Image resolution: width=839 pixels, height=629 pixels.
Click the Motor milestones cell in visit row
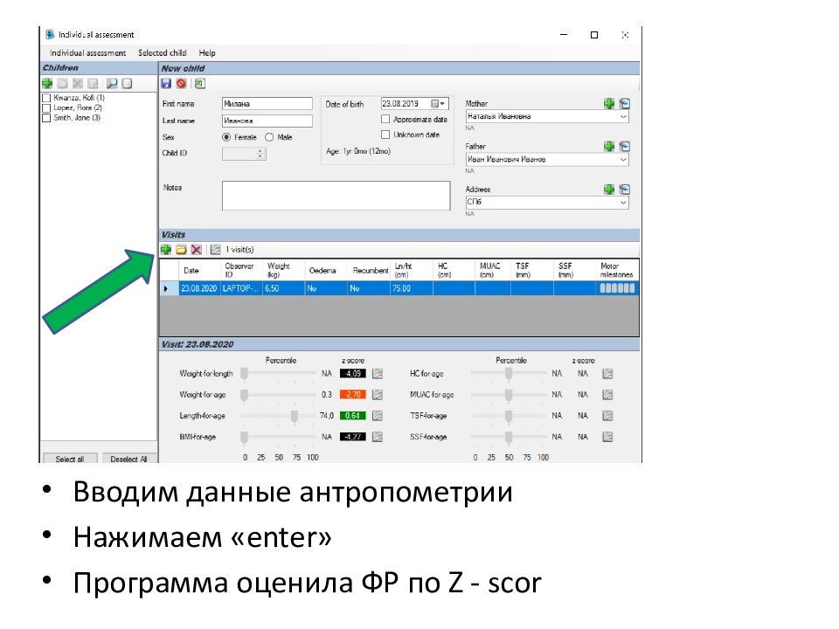(617, 288)
